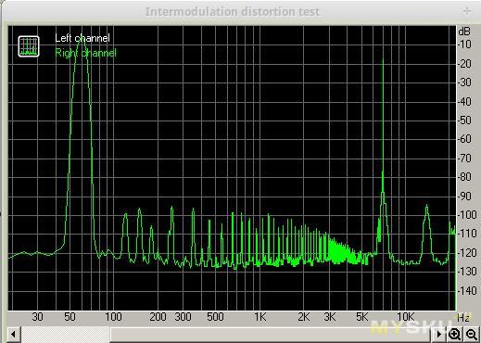Screen dimensions: 481x343
Task: Click the dB unit label
Action: [464, 32]
